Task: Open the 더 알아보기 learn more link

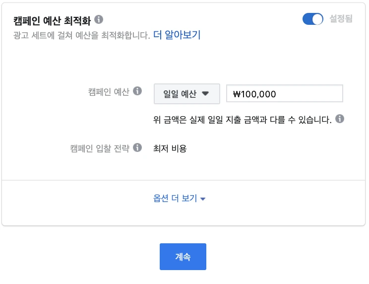Action: coord(177,35)
